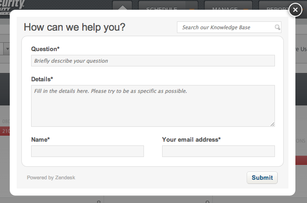
Task: Open the Powered by Zendesk link
Action: point(51,177)
